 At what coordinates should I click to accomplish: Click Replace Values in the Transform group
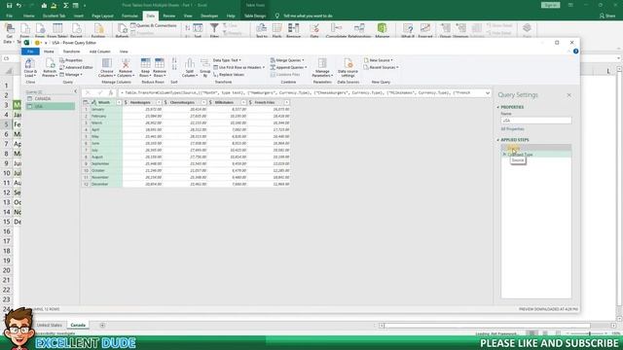(229, 75)
